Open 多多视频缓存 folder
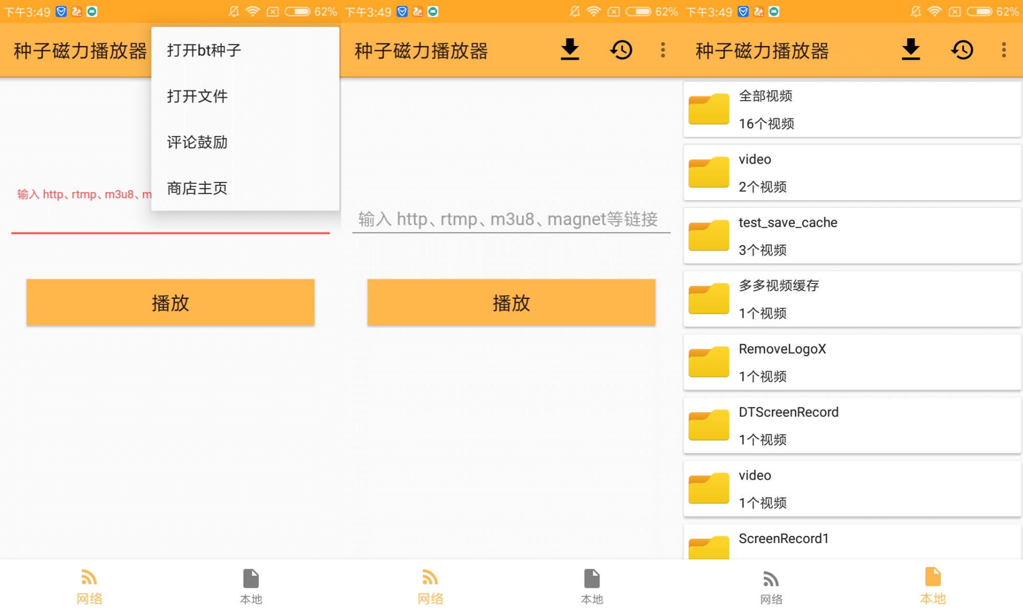Image resolution: width=1023 pixels, height=613 pixels. pos(852,299)
